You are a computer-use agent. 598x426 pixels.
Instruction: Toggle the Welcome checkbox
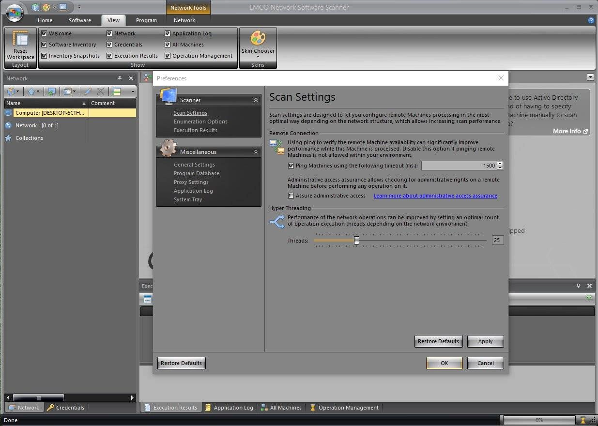44,33
